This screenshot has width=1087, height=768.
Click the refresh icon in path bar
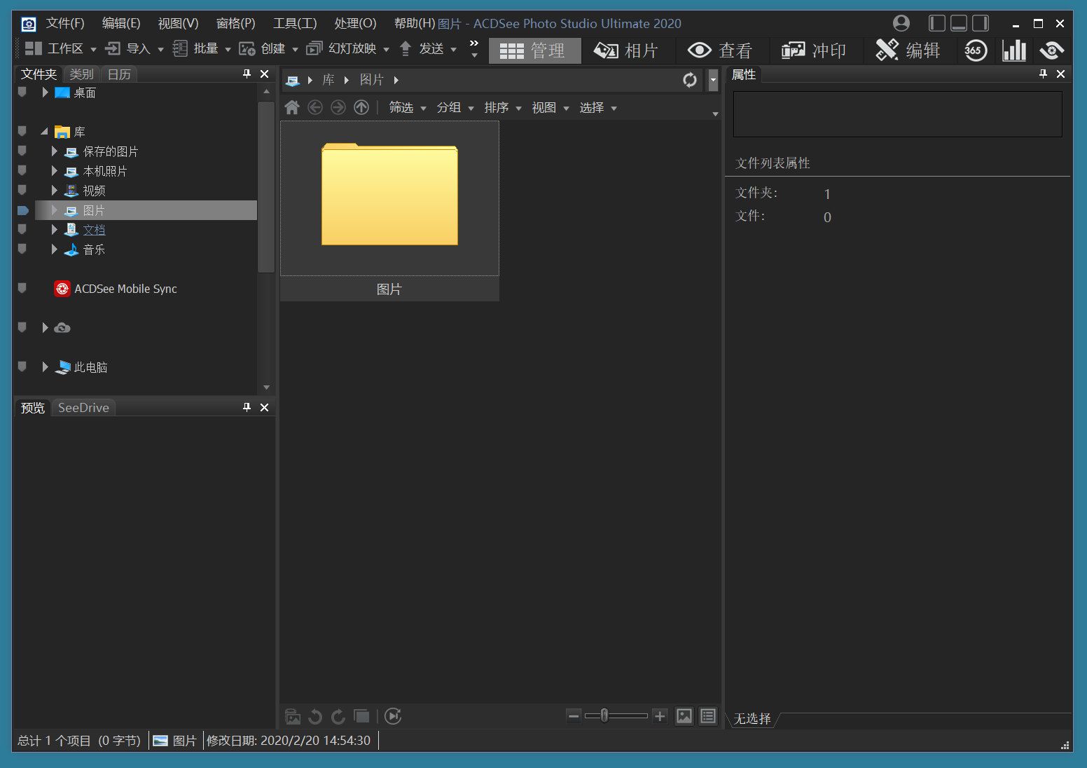tap(690, 80)
